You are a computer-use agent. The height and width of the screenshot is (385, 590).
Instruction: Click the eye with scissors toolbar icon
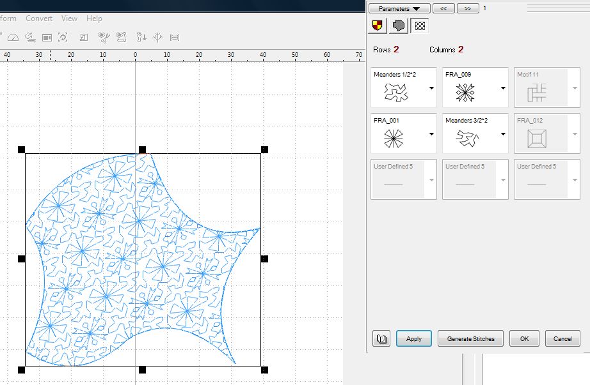coord(104,38)
